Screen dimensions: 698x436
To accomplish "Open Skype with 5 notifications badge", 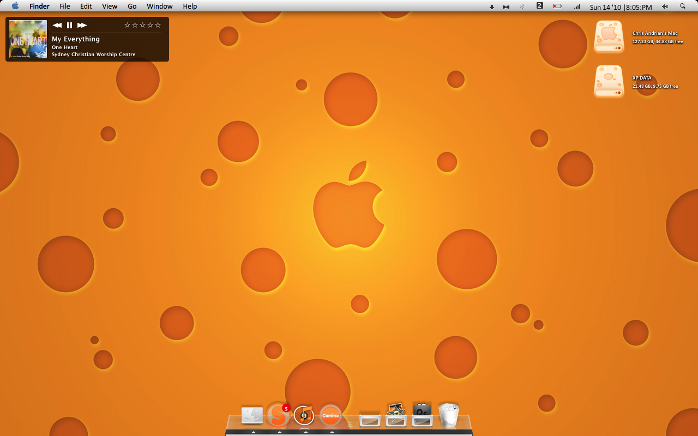I will (x=278, y=416).
